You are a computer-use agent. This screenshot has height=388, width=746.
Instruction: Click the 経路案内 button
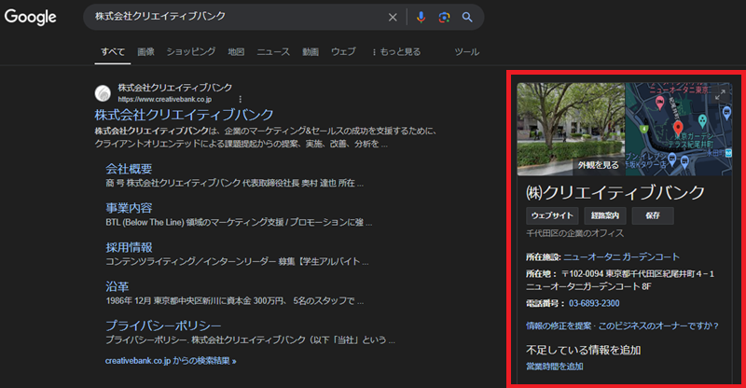[604, 215]
